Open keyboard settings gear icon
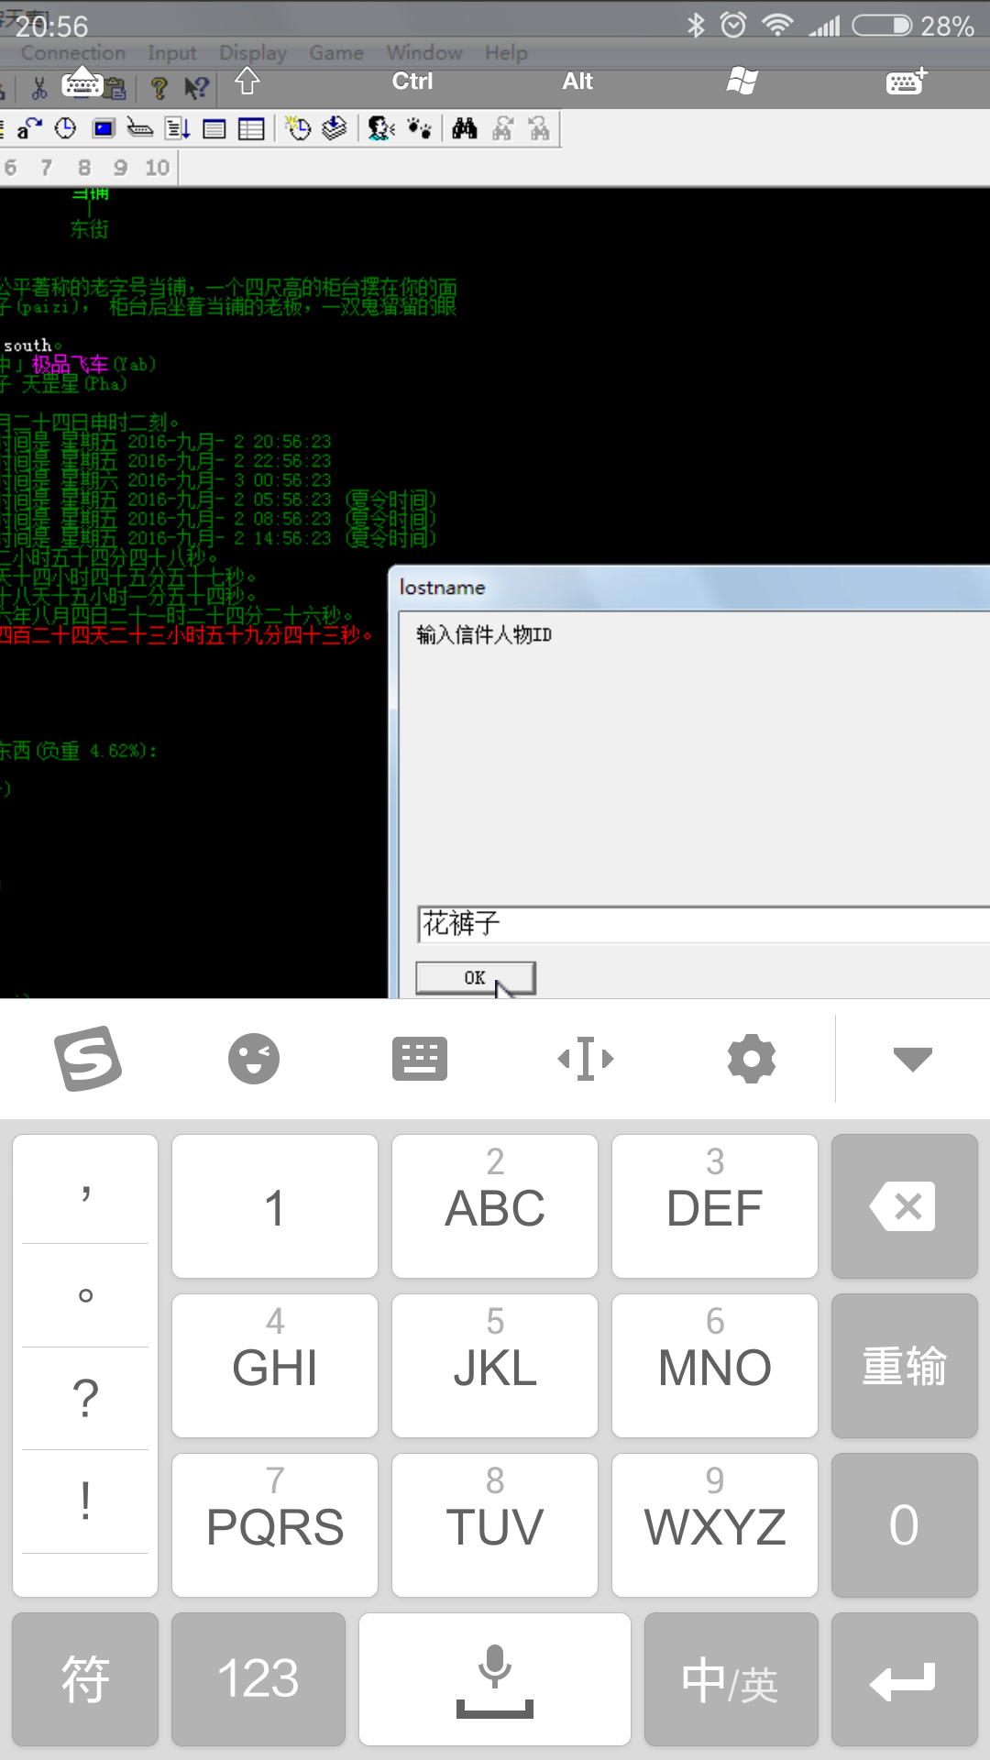The image size is (990, 1760). tap(752, 1059)
